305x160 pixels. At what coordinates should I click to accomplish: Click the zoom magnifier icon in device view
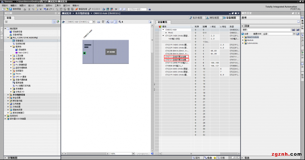tap(120, 22)
